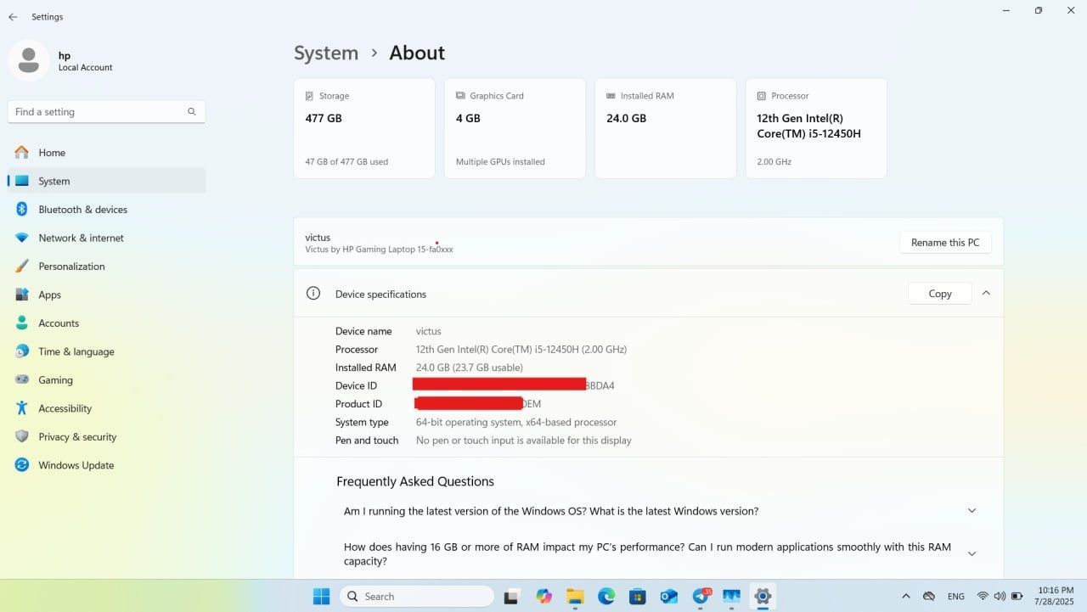Open the monitor chart app on the taskbar
Image resolution: width=1087 pixels, height=612 pixels.
click(x=731, y=597)
